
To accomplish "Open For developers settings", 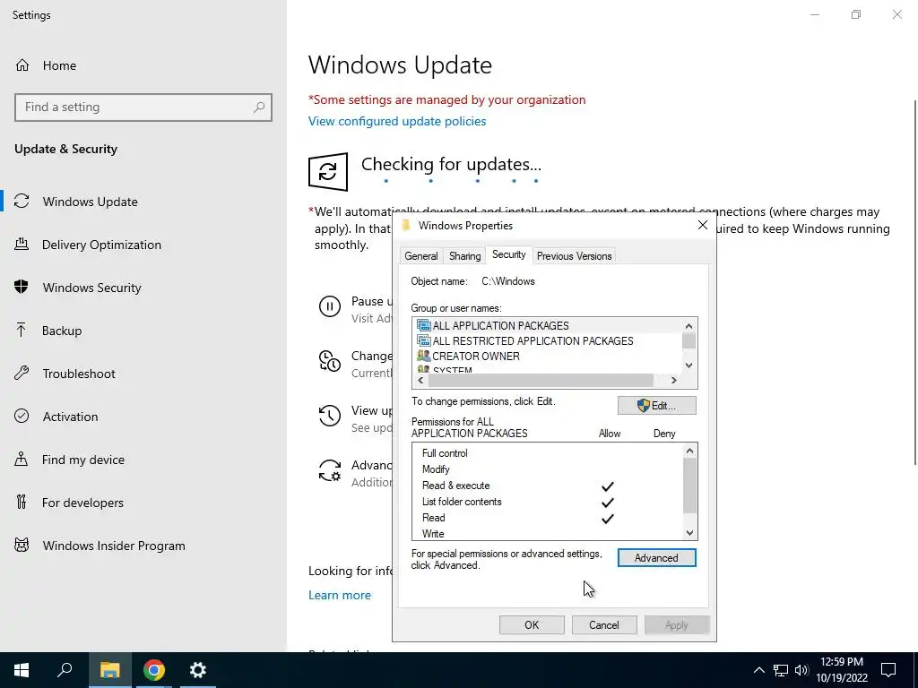I will tap(82, 503).
